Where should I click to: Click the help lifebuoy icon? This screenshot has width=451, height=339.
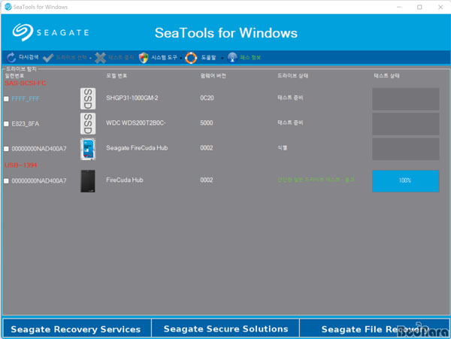pos(191,58)
